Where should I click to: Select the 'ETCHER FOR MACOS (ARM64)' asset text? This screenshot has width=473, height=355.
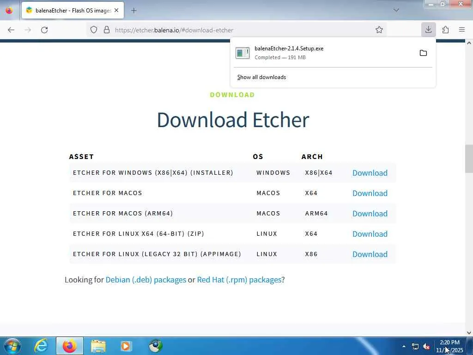tap(123, 214)
